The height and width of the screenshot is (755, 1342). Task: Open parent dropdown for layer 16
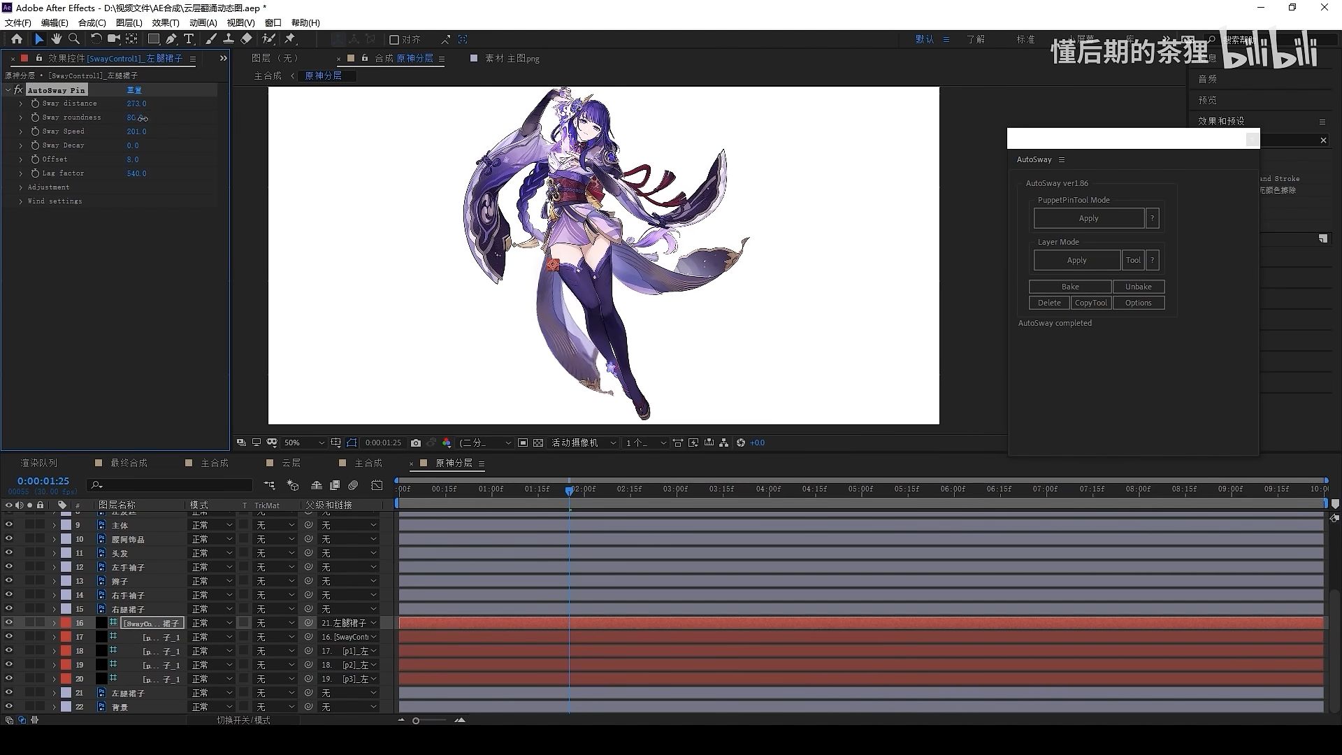pos(349,623)
